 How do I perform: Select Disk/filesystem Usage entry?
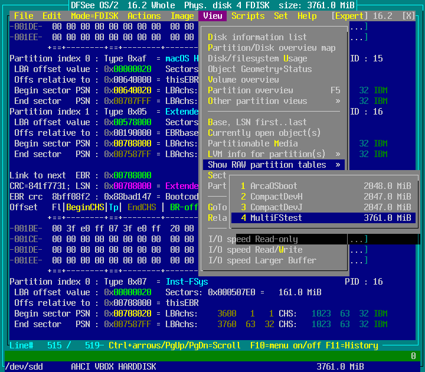(257, 58)
